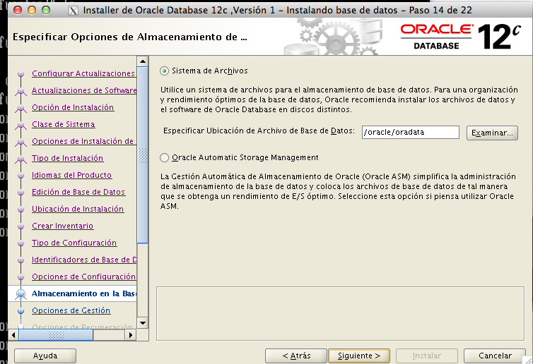The image size is (533, 364).
Task: Click the Cancelar button
Action: click(495, 356)
